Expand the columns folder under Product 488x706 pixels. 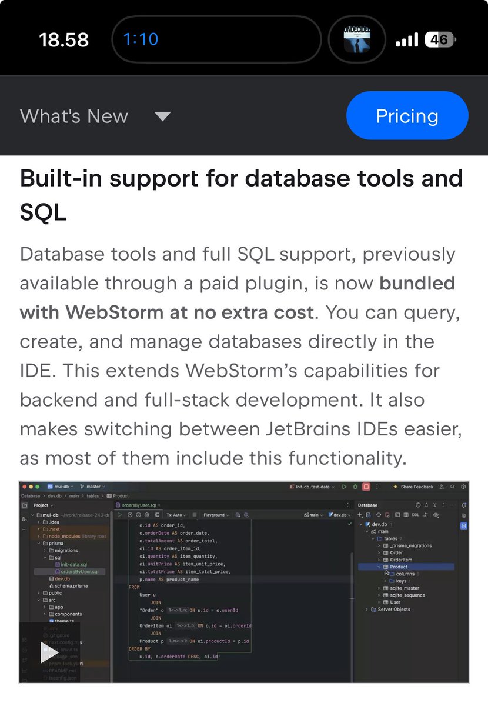[x=386, y=574]
